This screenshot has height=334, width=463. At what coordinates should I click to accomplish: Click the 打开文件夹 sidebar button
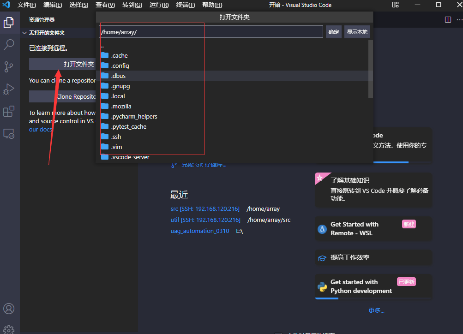(62, 64)
